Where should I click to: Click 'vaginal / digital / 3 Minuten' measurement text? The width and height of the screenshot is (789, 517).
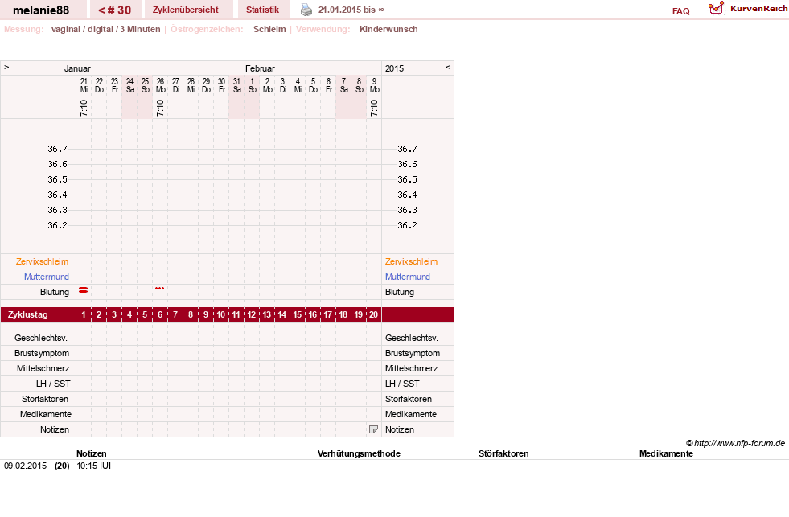[105, 29]
